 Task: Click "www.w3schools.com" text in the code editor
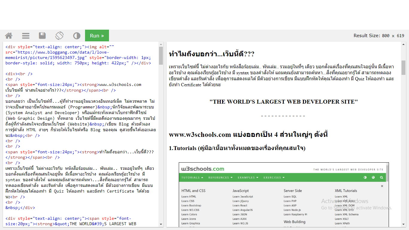120,85
